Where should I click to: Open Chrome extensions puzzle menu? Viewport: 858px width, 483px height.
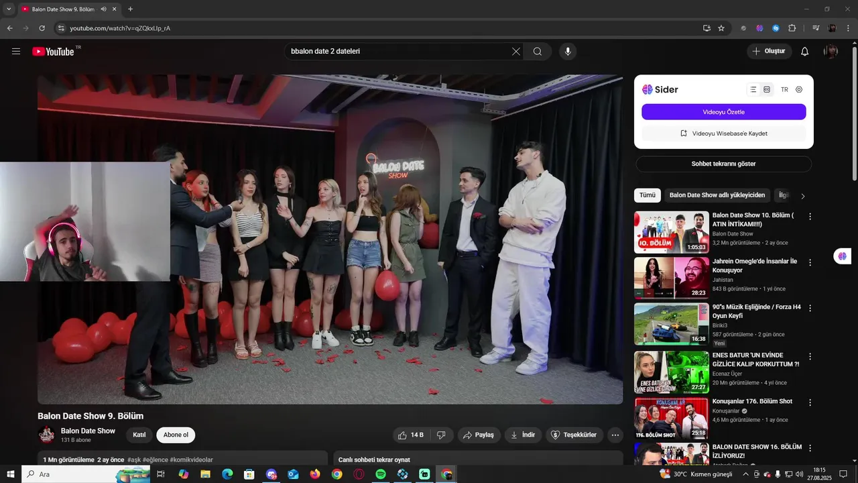[792, 28]
